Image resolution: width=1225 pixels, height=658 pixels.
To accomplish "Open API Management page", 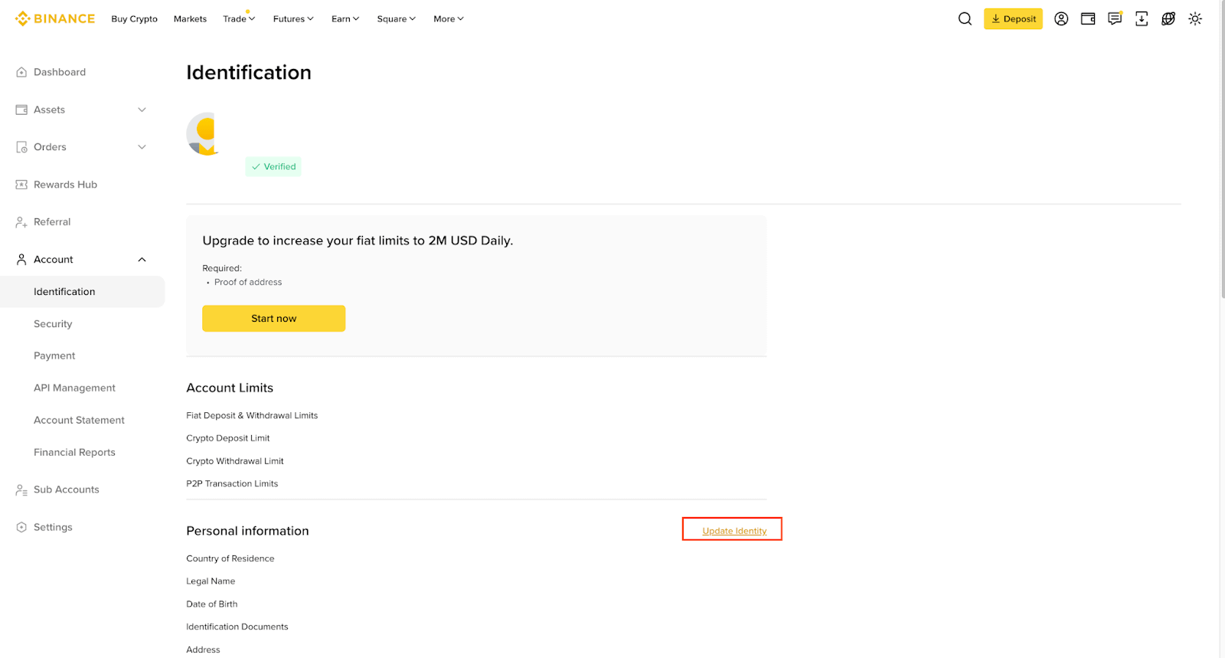I will click(x=74, y=388).
